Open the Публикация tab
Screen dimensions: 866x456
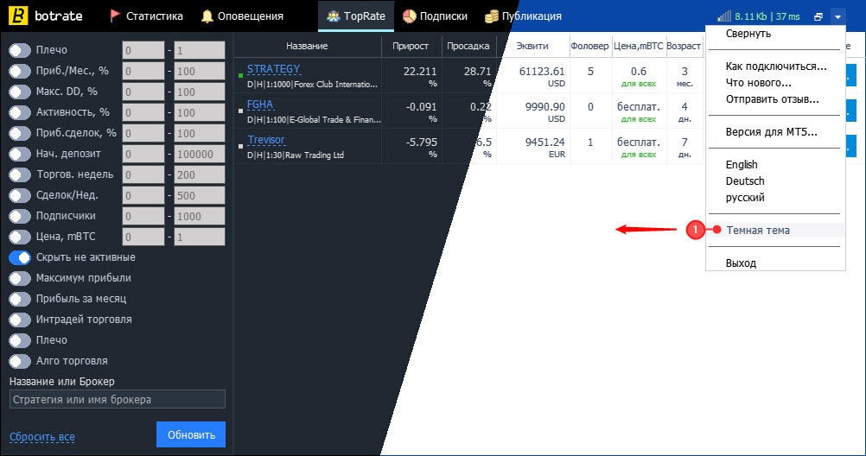tap(523, 16)
